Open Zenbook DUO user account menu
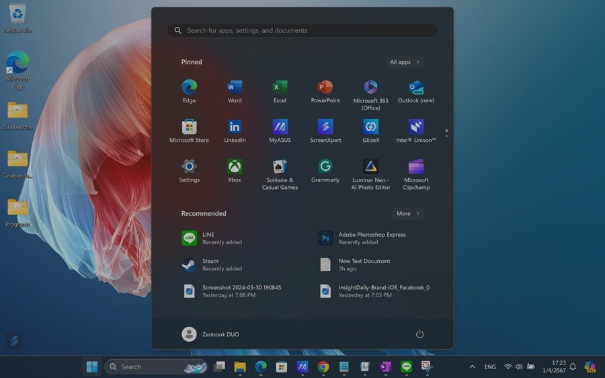This screenshot has width=605, height=378. pos(211,334)
